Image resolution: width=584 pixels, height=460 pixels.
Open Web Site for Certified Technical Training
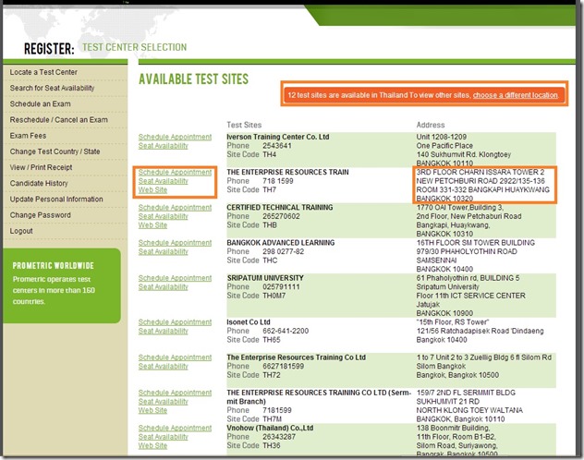(x=152, y=225)
